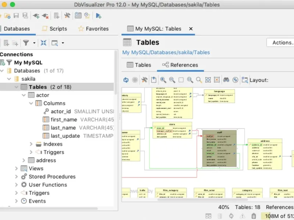Click the garbage collection trash icon
The width and height of the screenshot is (294, 220).
click(253, 216)
